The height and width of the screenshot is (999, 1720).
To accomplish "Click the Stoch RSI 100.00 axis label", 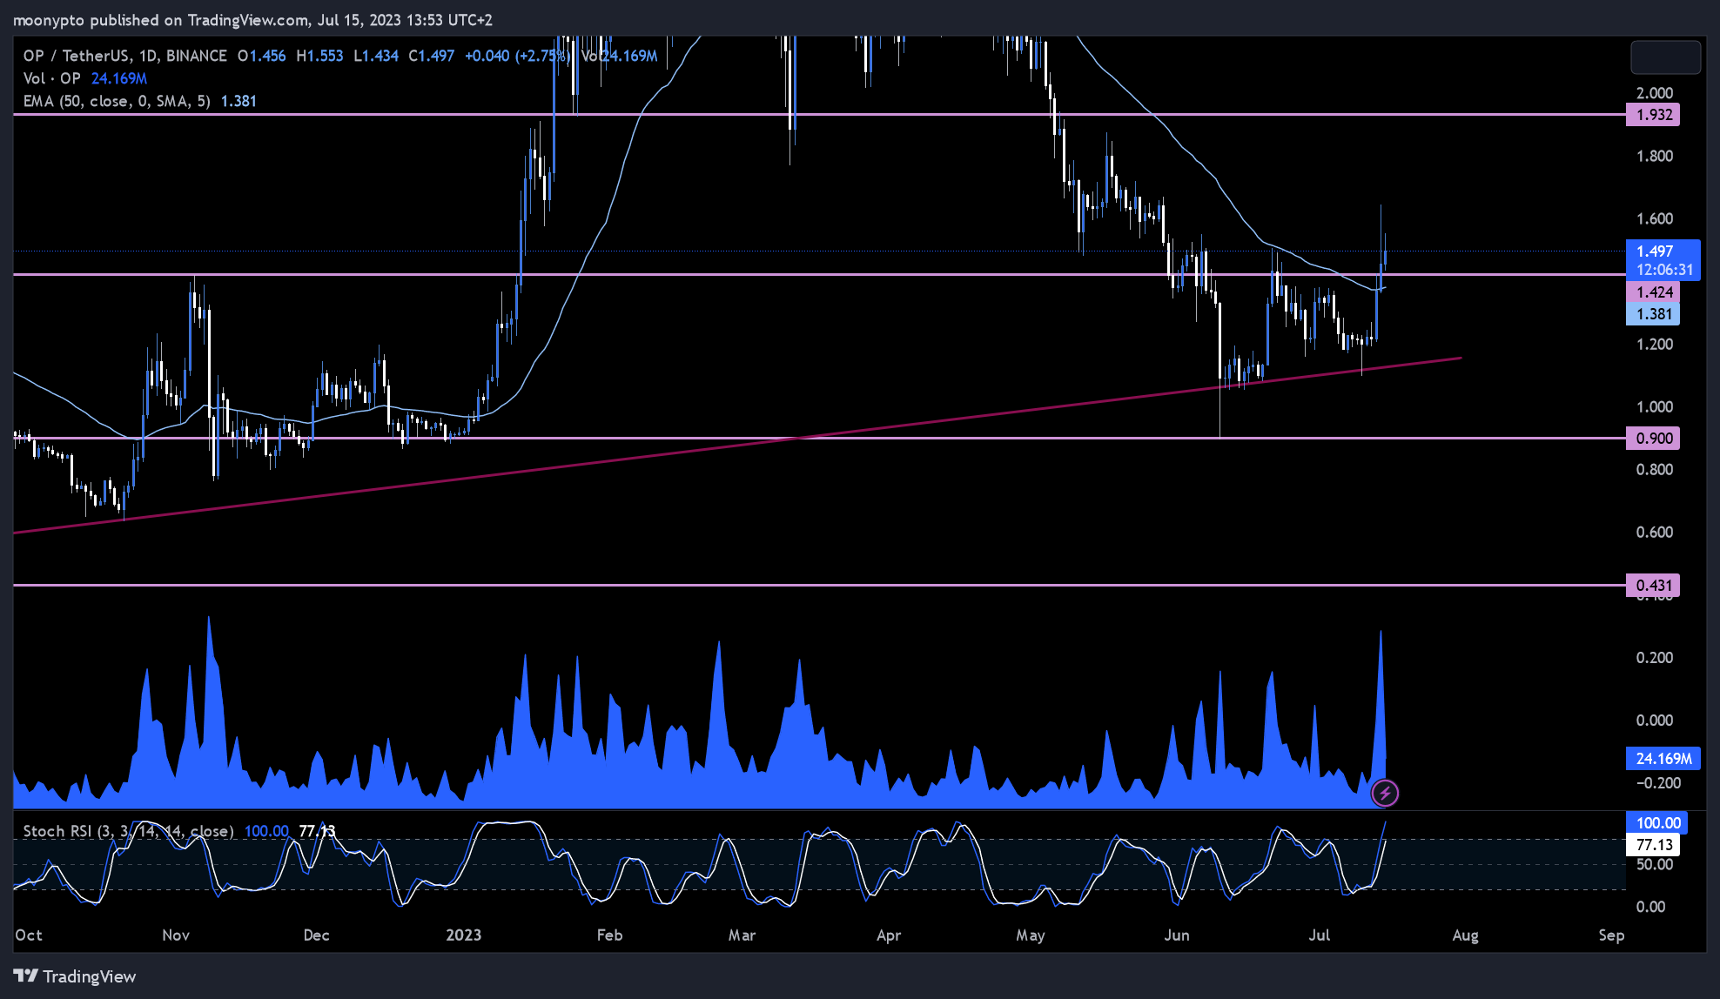I will tap(1656, 823).
